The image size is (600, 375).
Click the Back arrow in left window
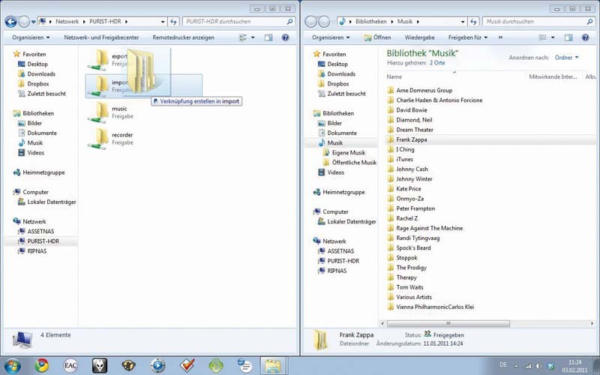click(x=11, y=22)
